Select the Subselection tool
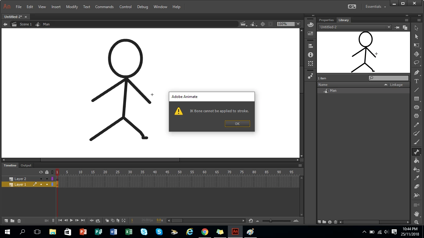This screenshot has width=424, height=238. [x=417, y=37]
